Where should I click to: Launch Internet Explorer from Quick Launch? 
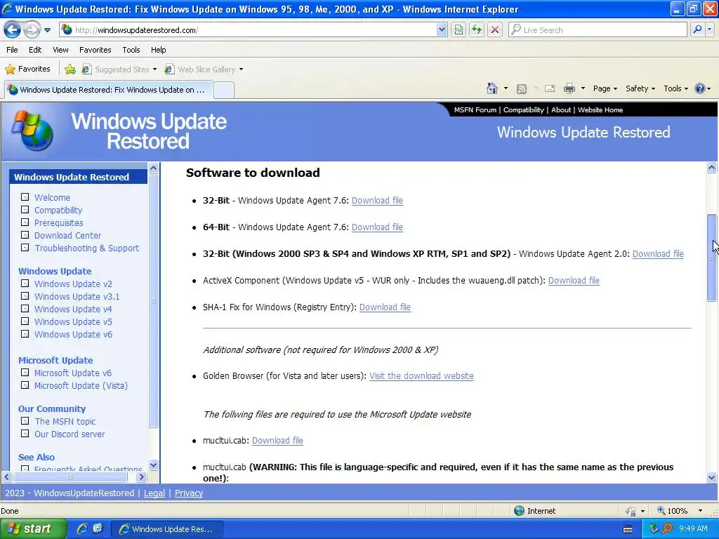click(x=81, y=529)
